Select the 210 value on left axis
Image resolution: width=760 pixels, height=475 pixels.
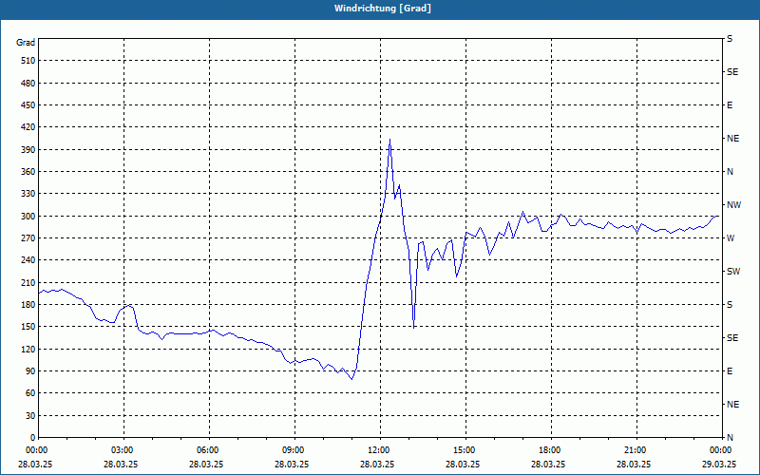pyautogui.click(x=28, y=282)
